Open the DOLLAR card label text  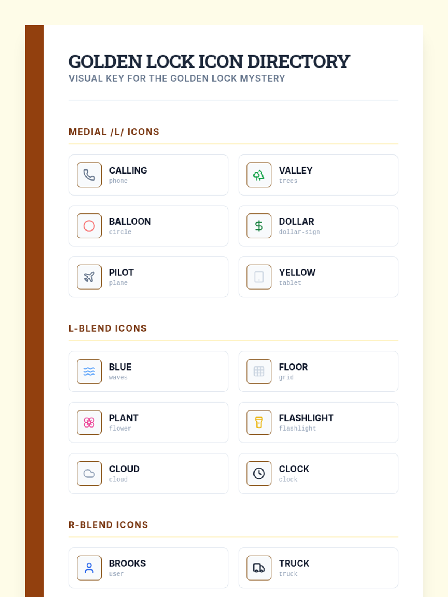[296, 221]
